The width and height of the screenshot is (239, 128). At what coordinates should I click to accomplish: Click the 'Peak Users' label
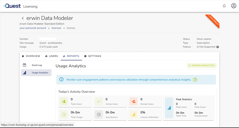click(x=182, y=107)
